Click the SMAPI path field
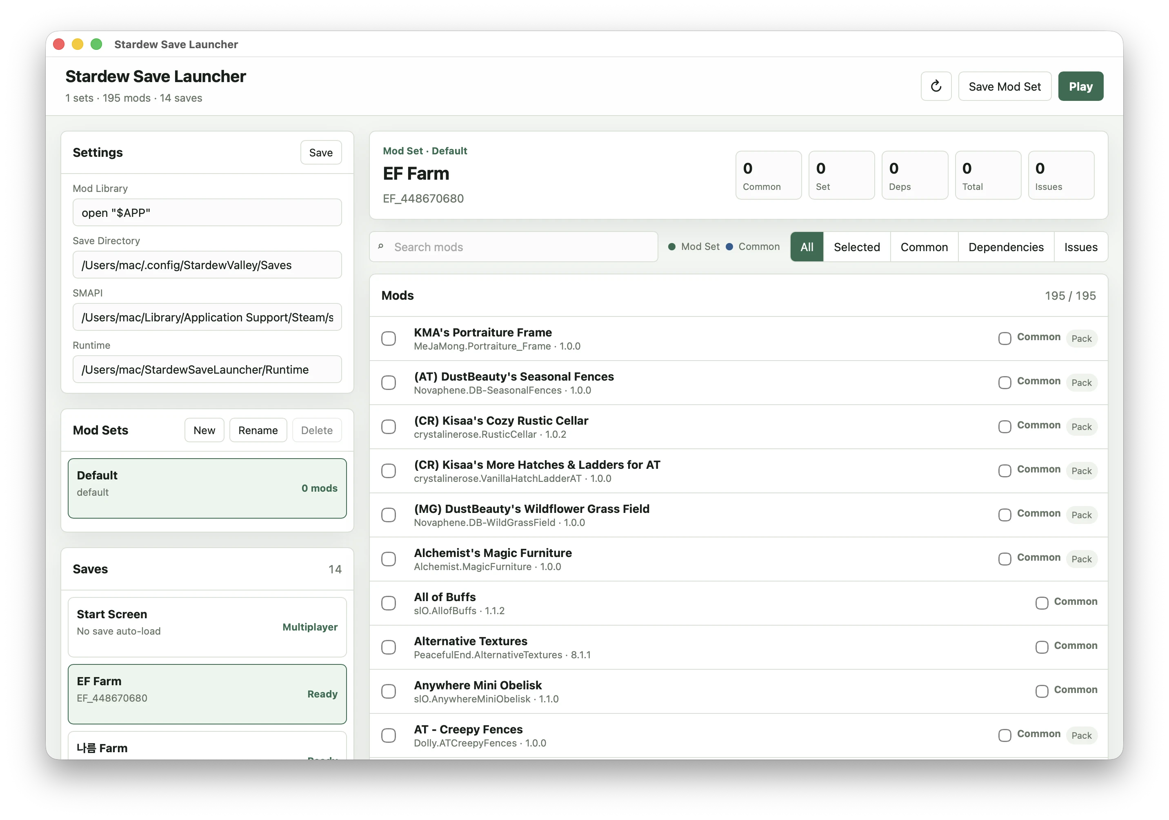 coord(207,317)
